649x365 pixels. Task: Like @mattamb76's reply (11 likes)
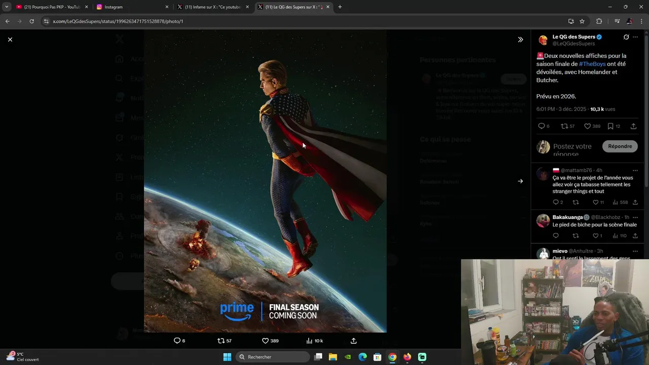(x=598, y=202)
